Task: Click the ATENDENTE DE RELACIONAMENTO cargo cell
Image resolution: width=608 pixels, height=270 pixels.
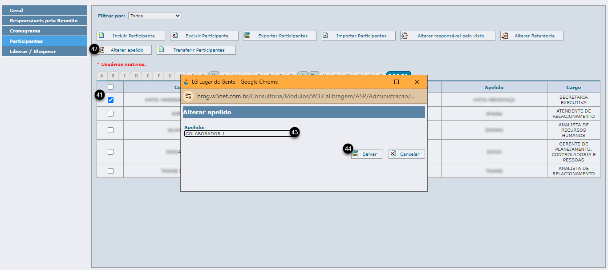Action: click(x=574, y=113)
